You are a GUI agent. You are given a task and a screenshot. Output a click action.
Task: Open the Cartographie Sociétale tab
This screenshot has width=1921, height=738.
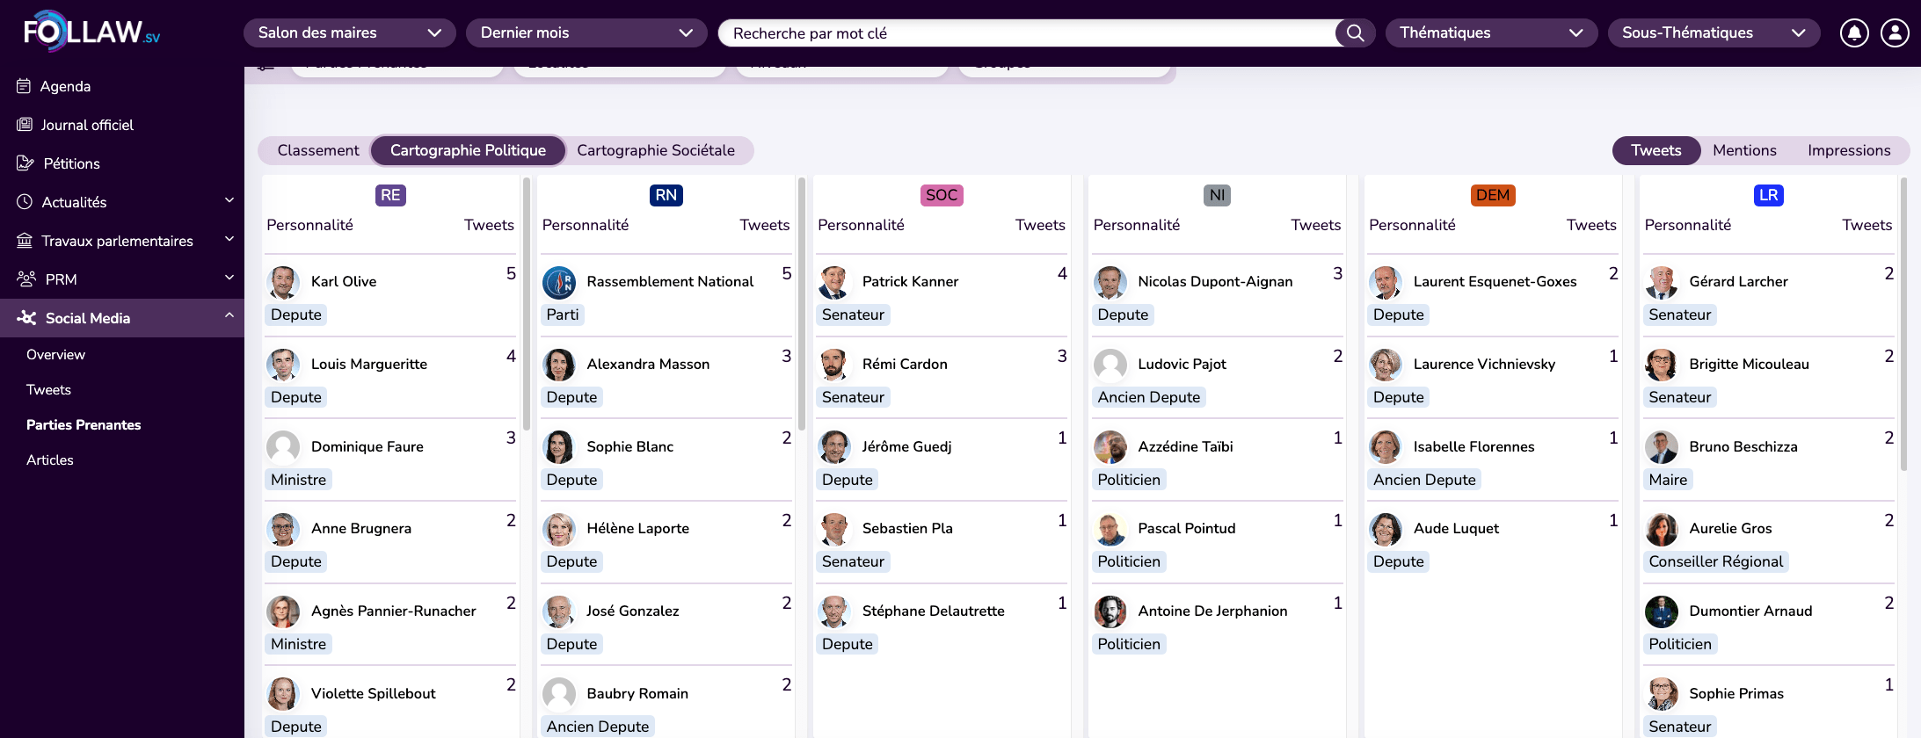[x=655, y=150]
